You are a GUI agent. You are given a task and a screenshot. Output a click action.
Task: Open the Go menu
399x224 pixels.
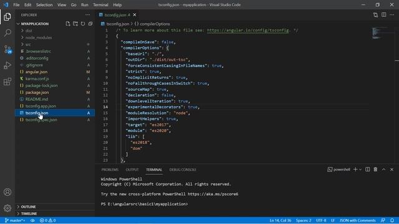(74, 4)
